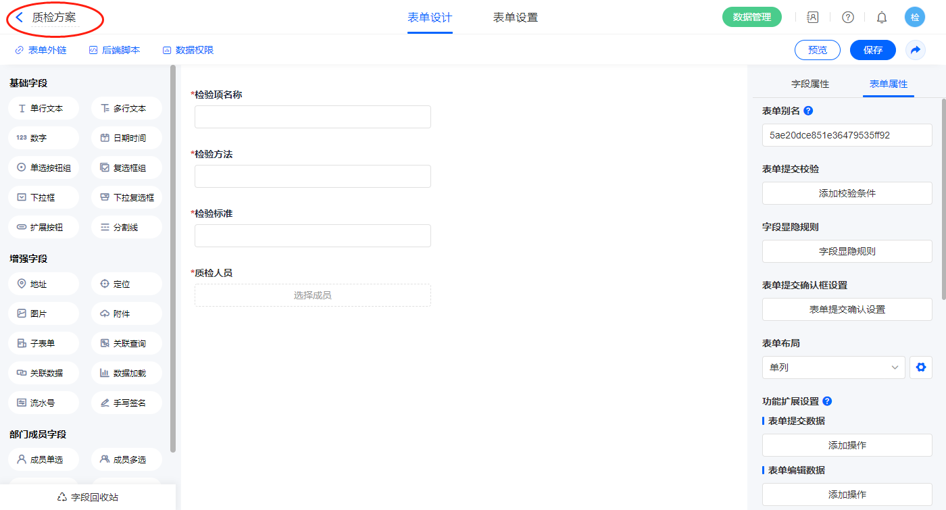Viewport: 946px width, 510px height.
Task: Open the contacts book icon in header
Action: coord(813,18)
